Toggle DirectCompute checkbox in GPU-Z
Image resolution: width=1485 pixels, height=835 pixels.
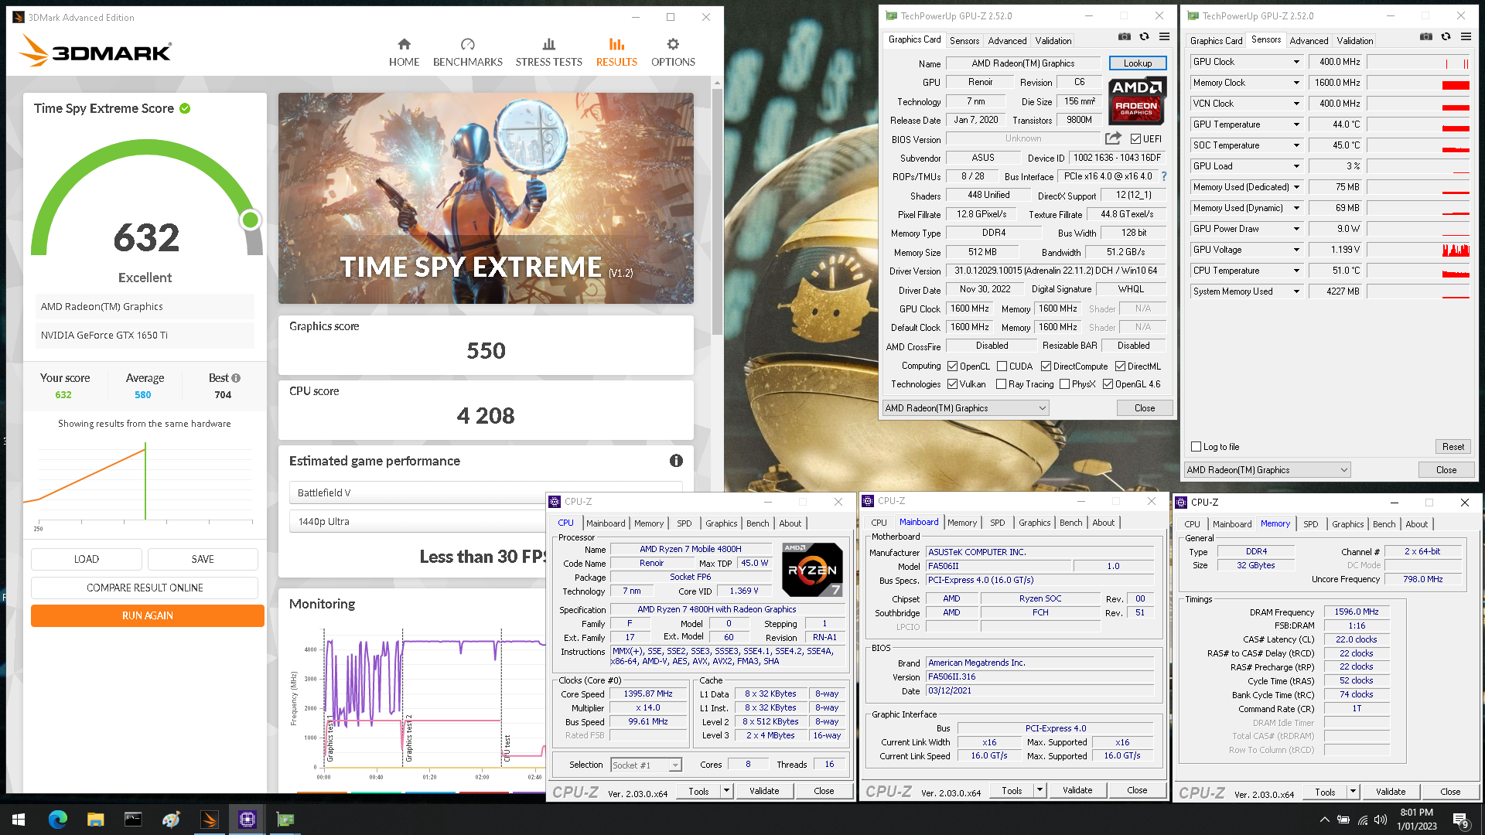(1046, 366)
